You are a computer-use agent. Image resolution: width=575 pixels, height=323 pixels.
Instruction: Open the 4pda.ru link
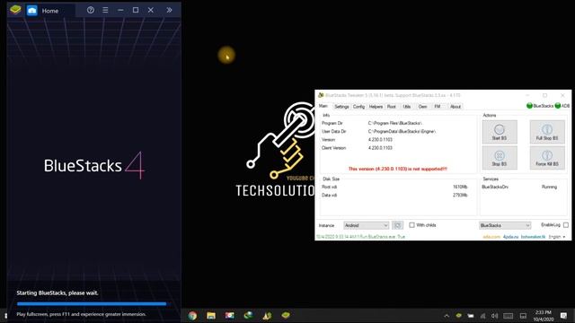click(x=510, y=237)
